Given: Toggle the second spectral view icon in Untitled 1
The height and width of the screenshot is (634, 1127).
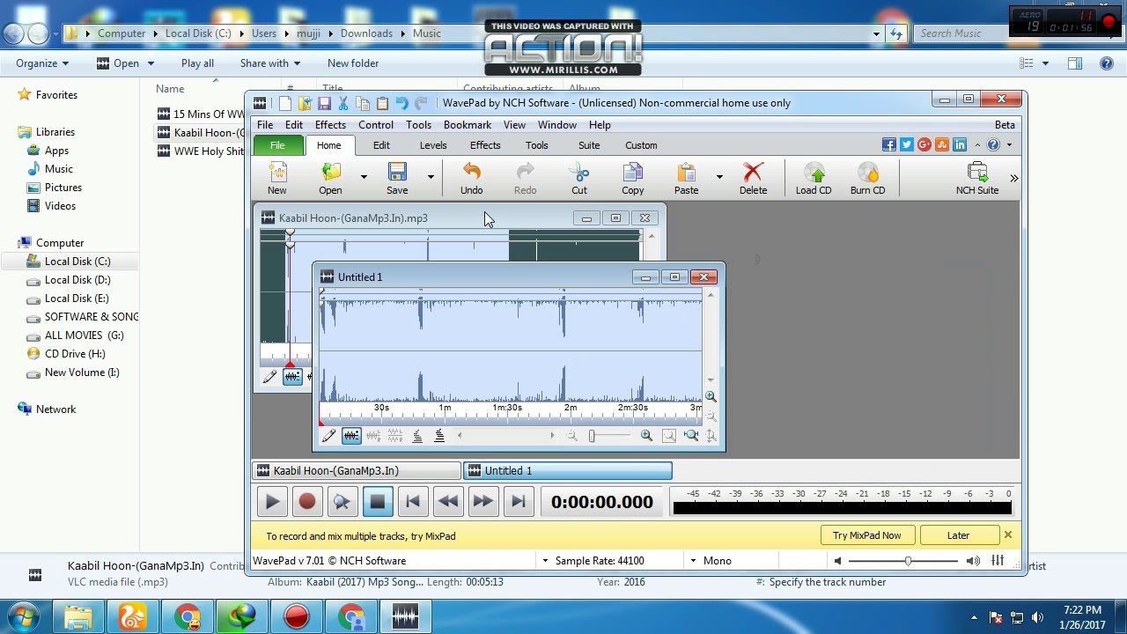Looking at the screenshot, I should tap(439, 436).
